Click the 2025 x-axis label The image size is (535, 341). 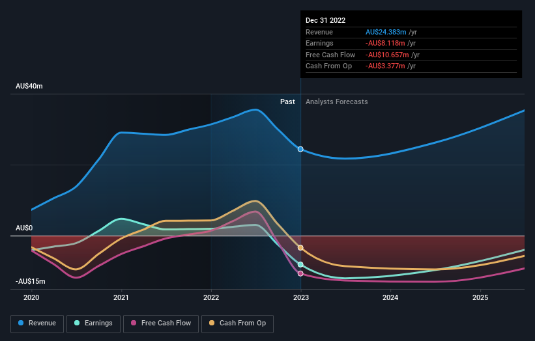(480, 298)
